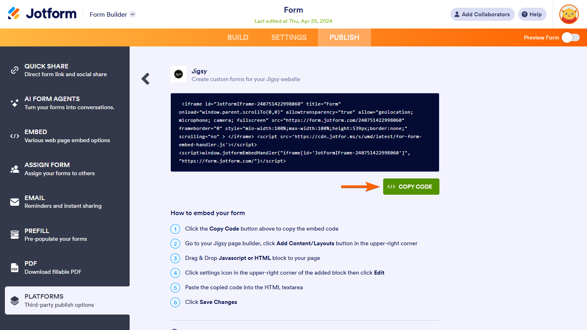Click the 'Jigsy' heading text

[x=199, y=71]
